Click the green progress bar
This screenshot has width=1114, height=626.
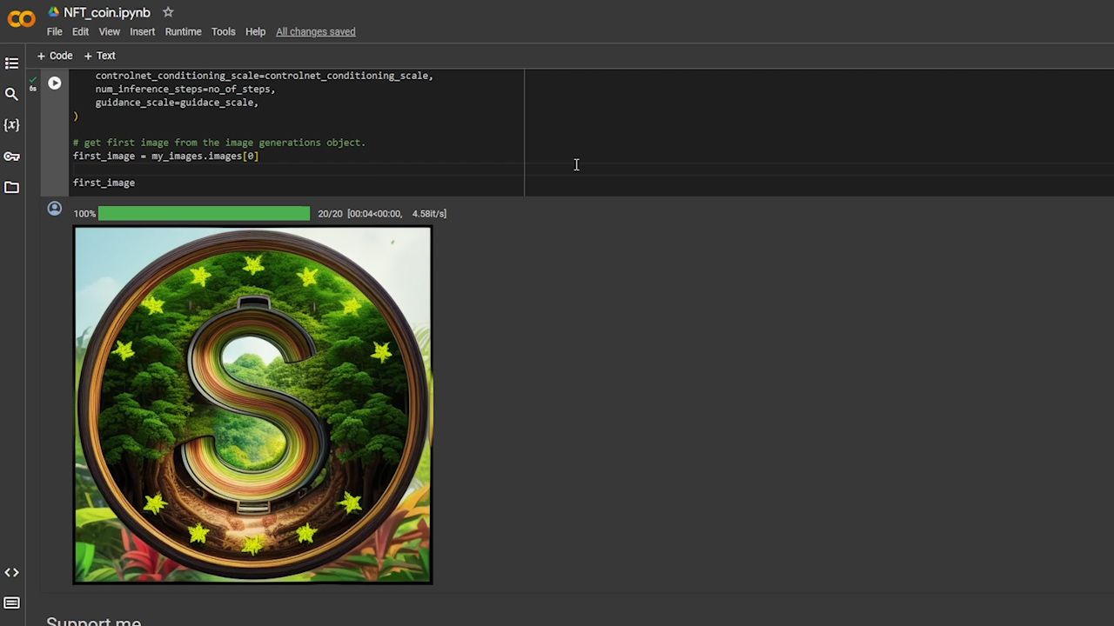[x=204, y=213]
